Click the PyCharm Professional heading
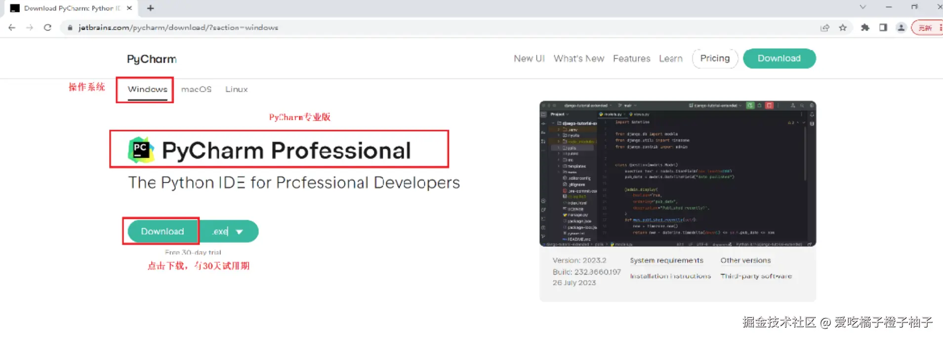Viewport: 943px width, 339px height. (x=286, y=150)
